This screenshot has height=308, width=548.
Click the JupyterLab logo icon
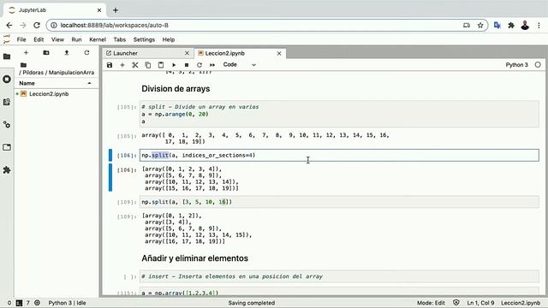pos(6,39)
